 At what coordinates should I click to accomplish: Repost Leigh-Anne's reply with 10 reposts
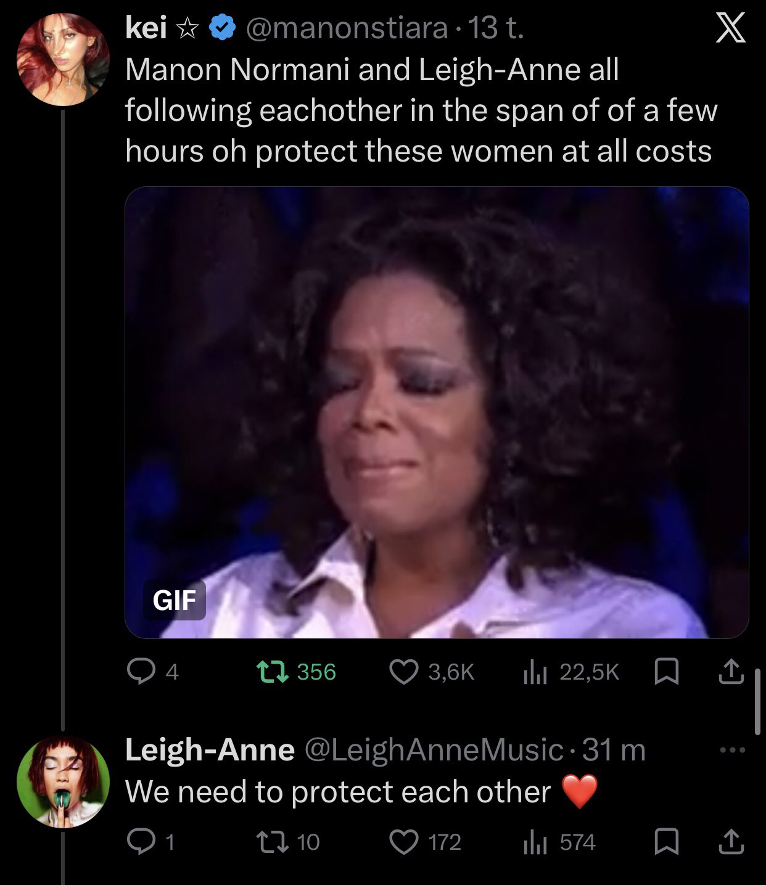pyautogui.click(x=273, y=842)
